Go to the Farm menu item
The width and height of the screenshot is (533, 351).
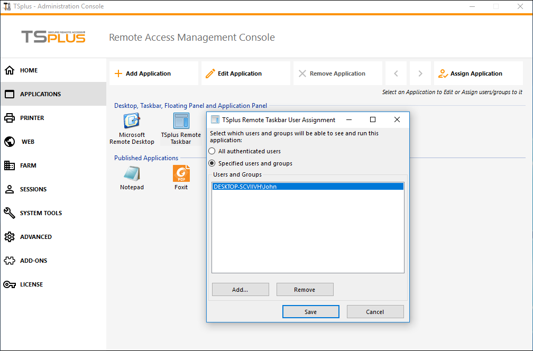[28, 165]
